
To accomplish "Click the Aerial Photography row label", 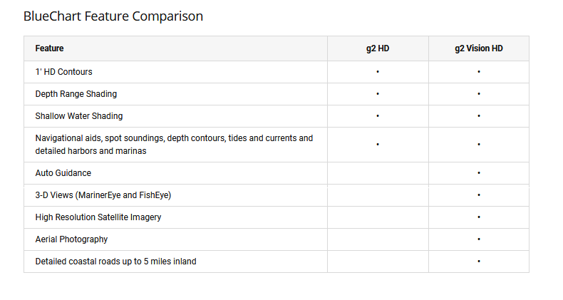I will [x=71, y=239].
